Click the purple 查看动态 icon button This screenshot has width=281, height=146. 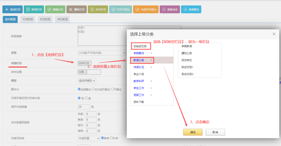(170, 10)
